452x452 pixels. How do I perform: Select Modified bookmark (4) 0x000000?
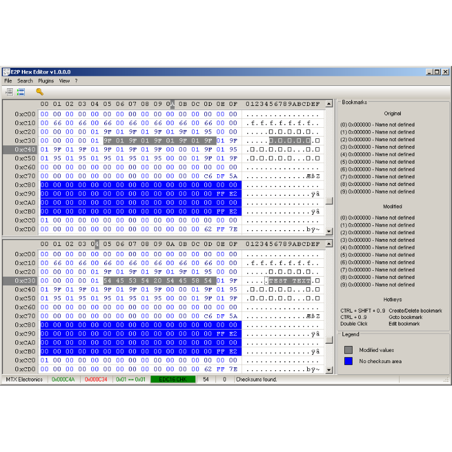coord(377,247)
